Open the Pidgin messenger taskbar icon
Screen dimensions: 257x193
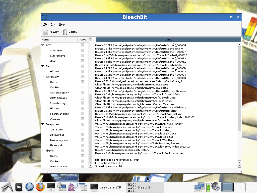[73, 187]
